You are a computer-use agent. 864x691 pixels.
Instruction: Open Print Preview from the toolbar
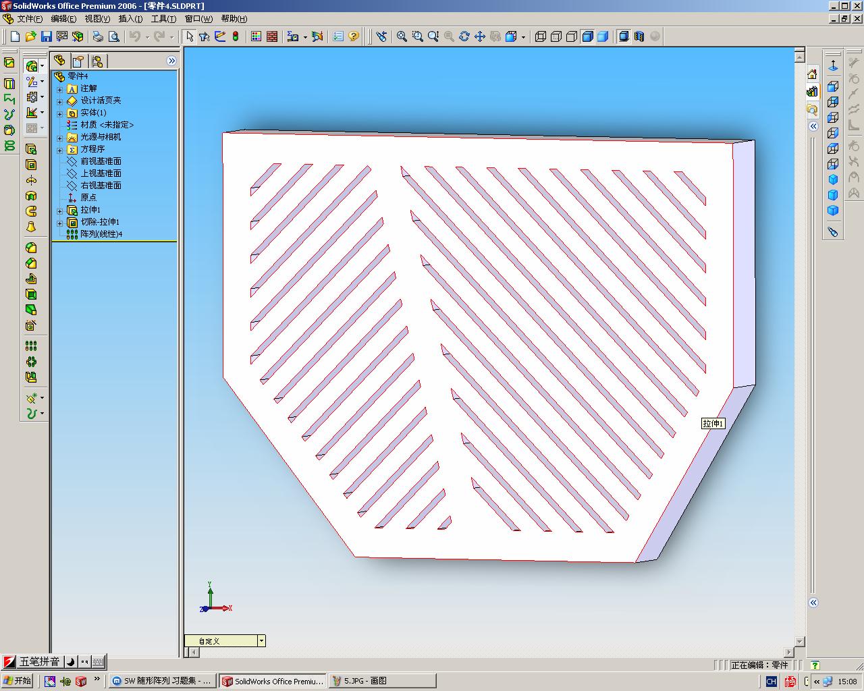pyautogui.click(x=114, y=36)
